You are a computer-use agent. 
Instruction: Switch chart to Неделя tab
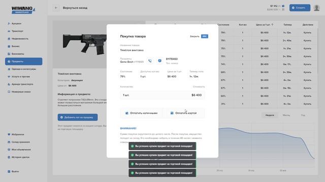coord(270,115)
